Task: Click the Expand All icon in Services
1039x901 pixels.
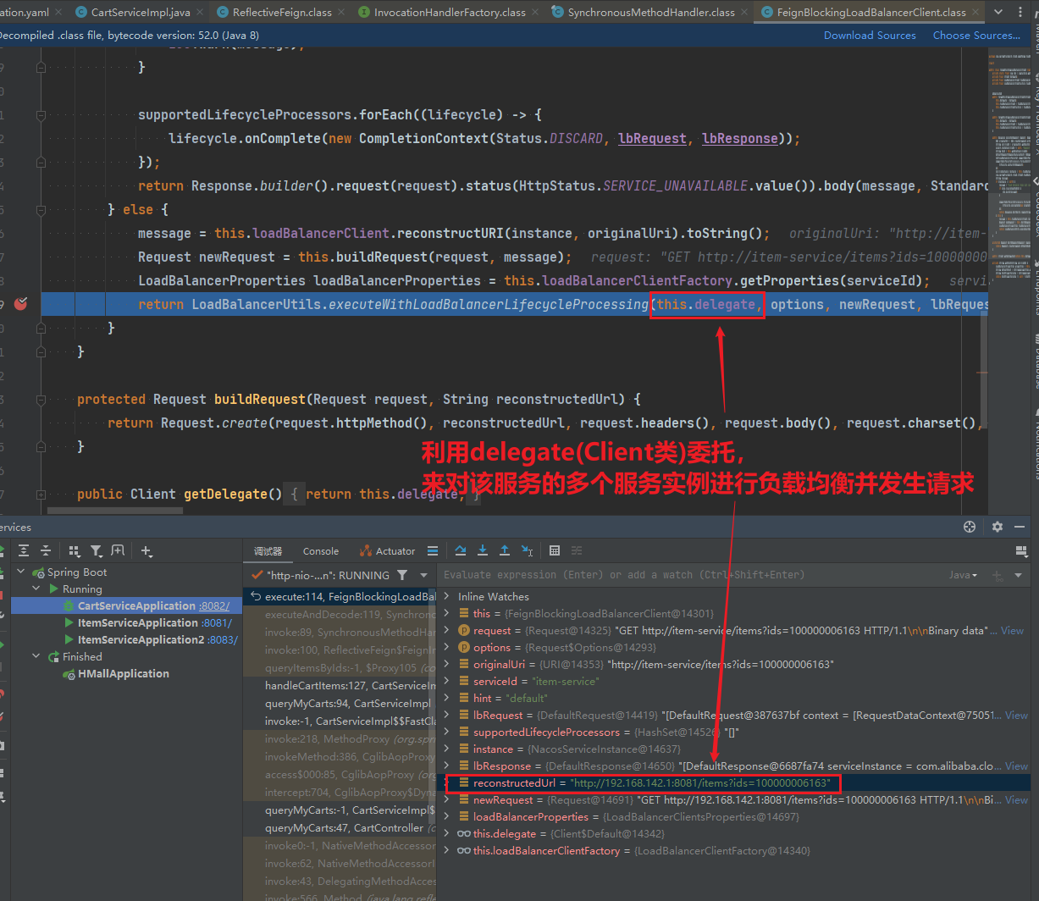Action: pyautogui.click(x=24, y=551)
